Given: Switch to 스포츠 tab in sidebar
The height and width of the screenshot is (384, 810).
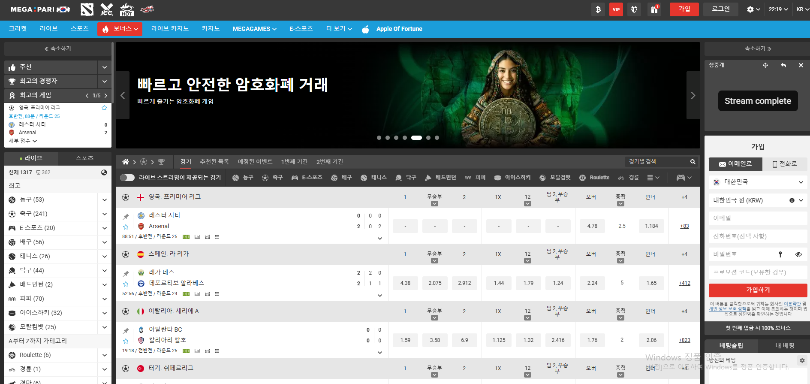Looking at the screenshot, I should pos(84,158).
